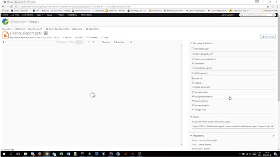Expand the Sites dropdown menu
Screen dimensions: 280x157
point(40,15)
